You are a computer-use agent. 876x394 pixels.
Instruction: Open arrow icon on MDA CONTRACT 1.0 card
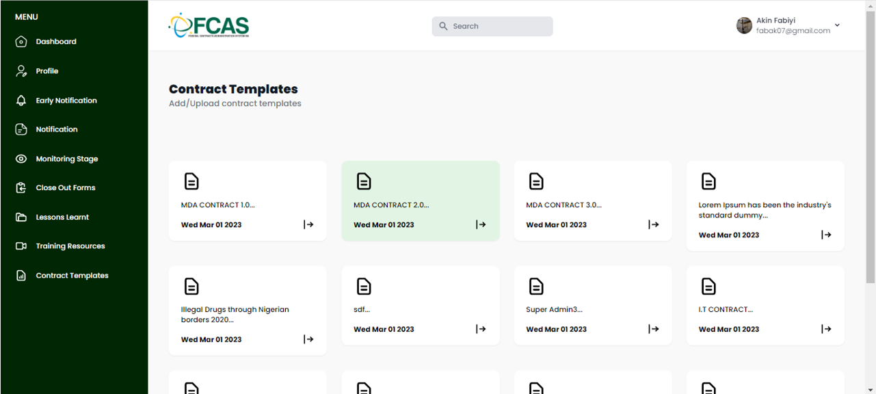308,224
